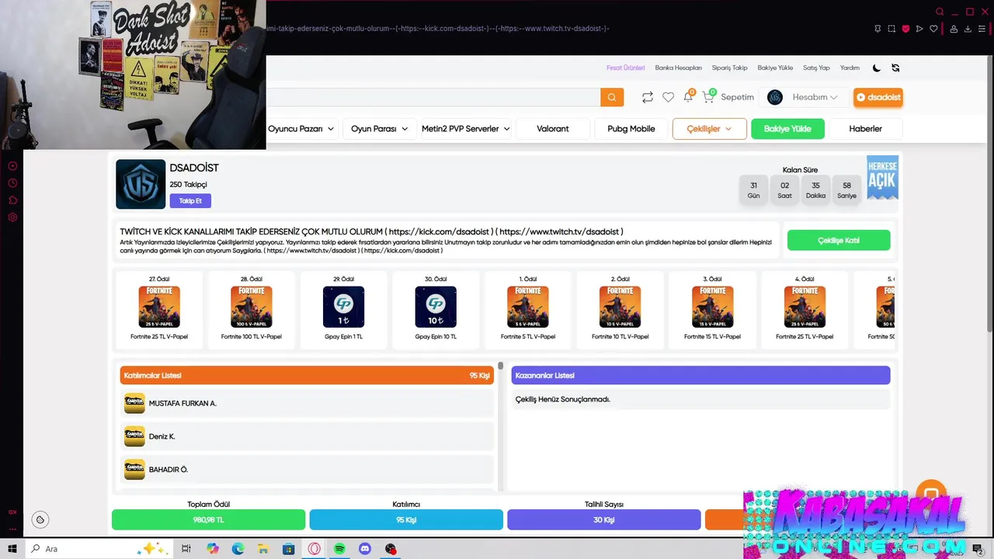Expand the Oyun Parası dropdown
The image size is (994, 559).
pos(379,129)
